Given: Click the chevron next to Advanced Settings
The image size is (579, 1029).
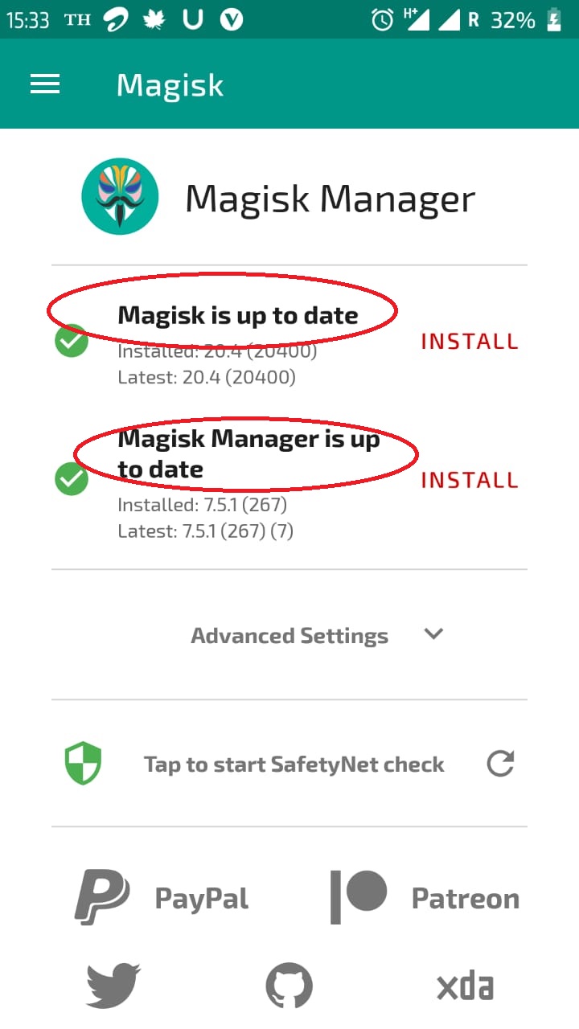Looking at the screenshot, I should tap(433, 635).
